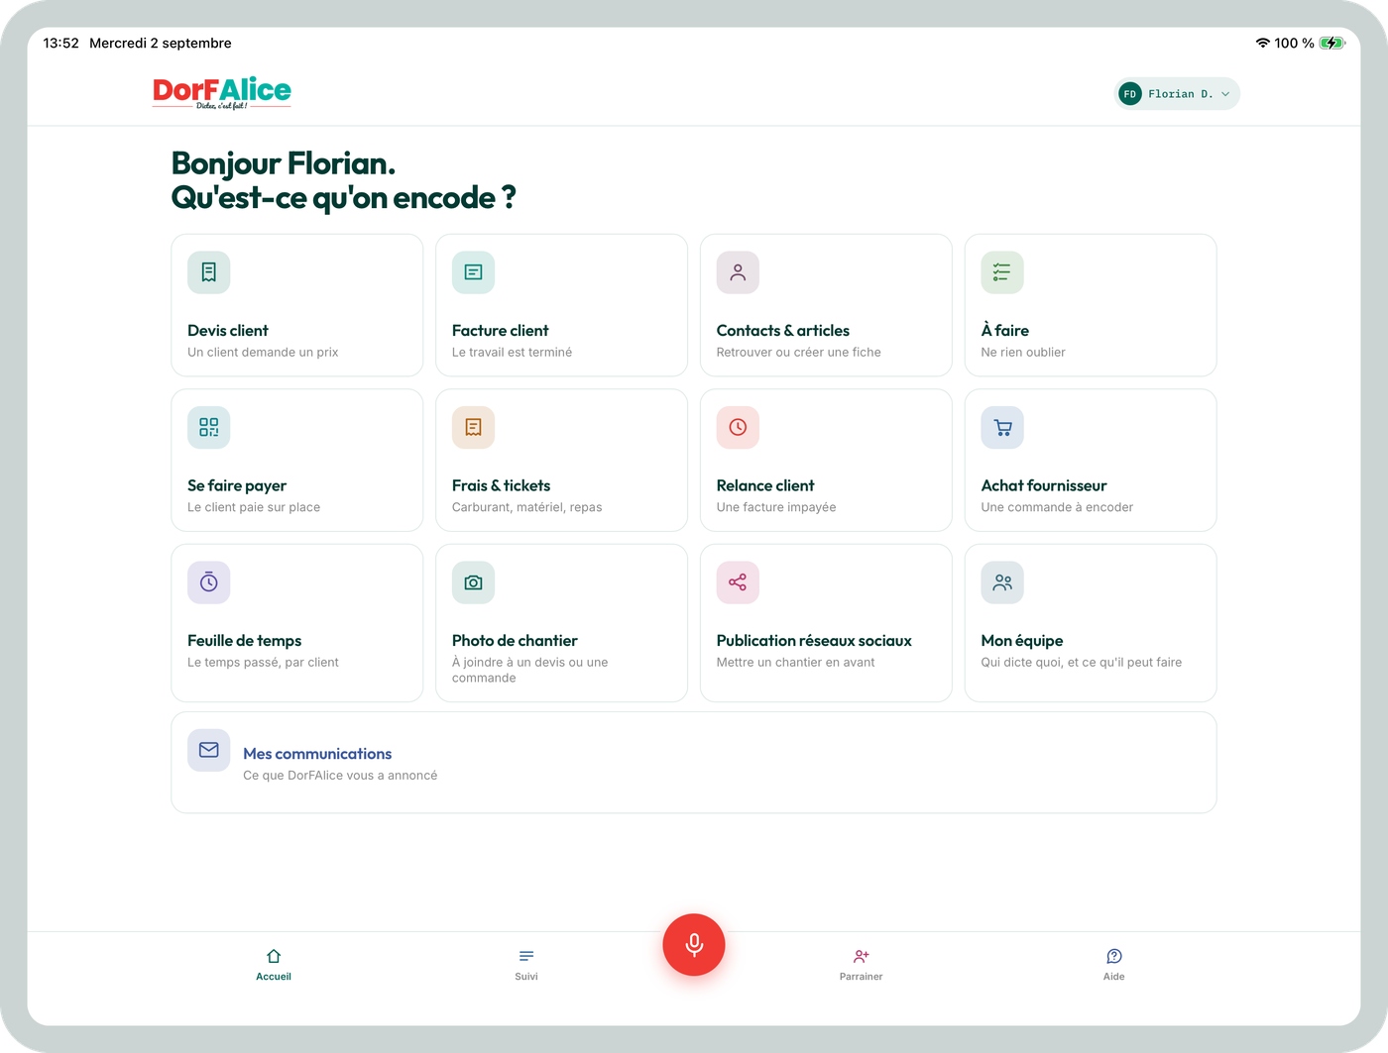Tap the Photo de chantier camera icon

pos(473,582)
